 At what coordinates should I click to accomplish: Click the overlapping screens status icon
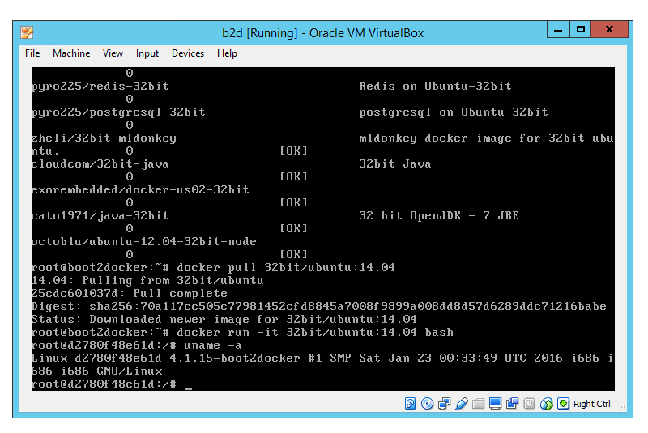pyautogui.click(x=513, y=403)
